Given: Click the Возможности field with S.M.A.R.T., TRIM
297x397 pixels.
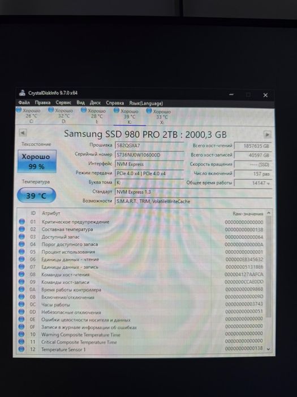Looking at the screenshot, I should click(x=193, y=201).
